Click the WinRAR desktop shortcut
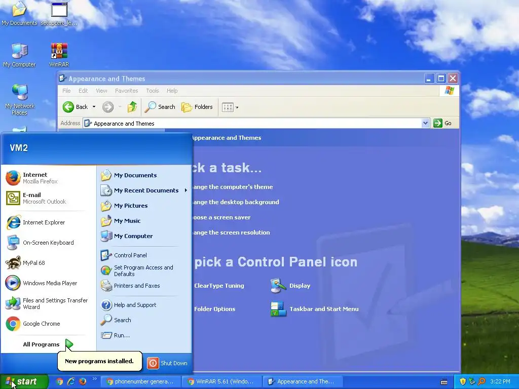 point(59,55)
